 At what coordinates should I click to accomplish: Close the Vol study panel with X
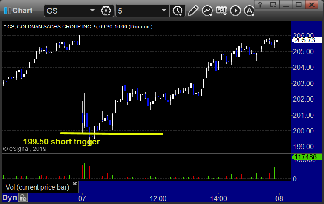[75, 184]
